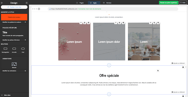Open the paint bucket style for the Lorem ipsum dolor card
The height and width of the screenshot is (97, 188).
click(x=120, y=23)
